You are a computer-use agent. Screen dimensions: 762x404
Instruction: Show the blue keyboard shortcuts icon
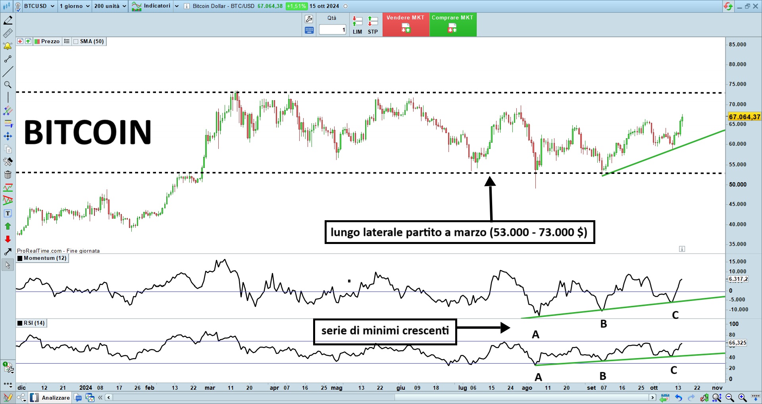309,30
